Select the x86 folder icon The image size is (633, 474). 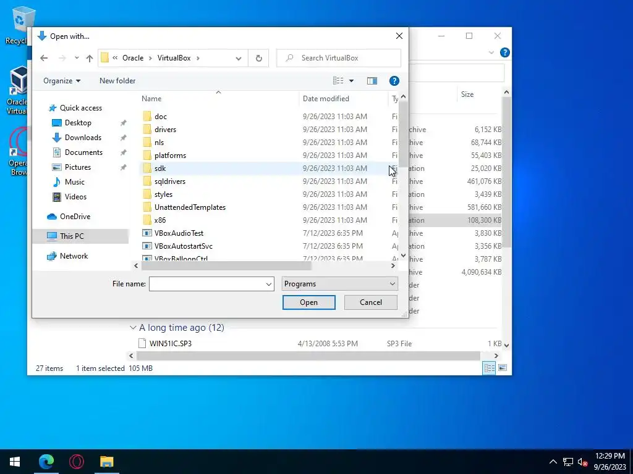tap(147, 220)
